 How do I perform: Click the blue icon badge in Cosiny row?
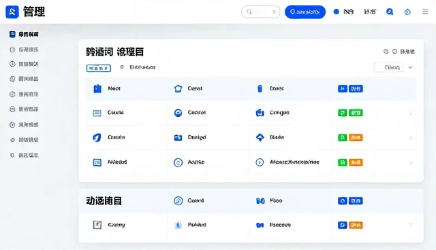[343, 225]
